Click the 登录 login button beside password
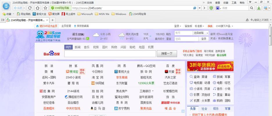 tap(204, 39)
